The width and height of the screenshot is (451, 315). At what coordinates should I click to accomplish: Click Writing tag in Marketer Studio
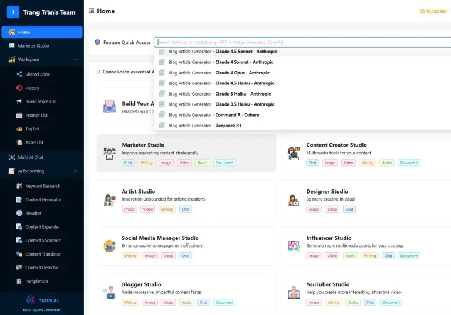[x=146, y=162]
